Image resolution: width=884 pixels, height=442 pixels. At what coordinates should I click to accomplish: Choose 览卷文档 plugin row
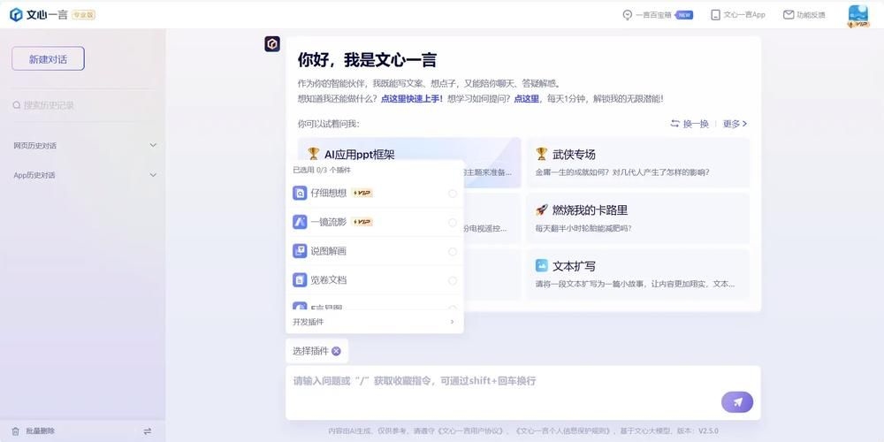coord(374,280)
